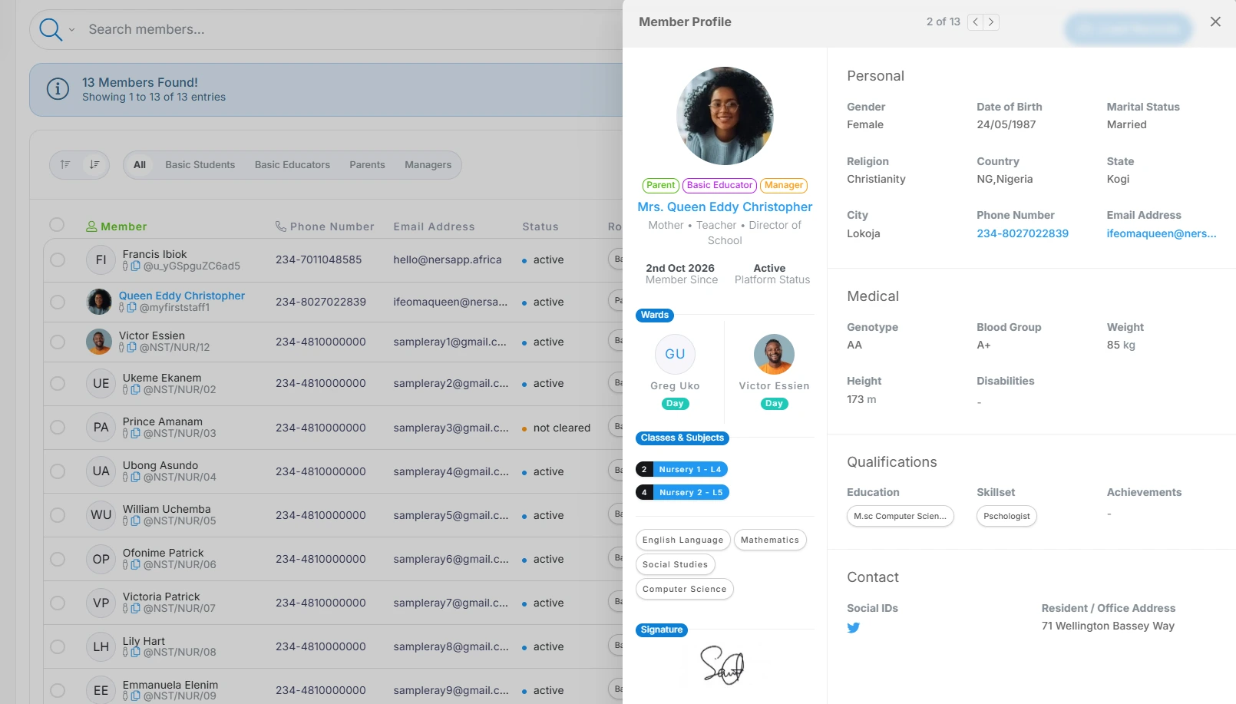Copy the @NST/NUR/12 ID
The width and height of the screenshot is (1236, 704).
pos(132,347)
